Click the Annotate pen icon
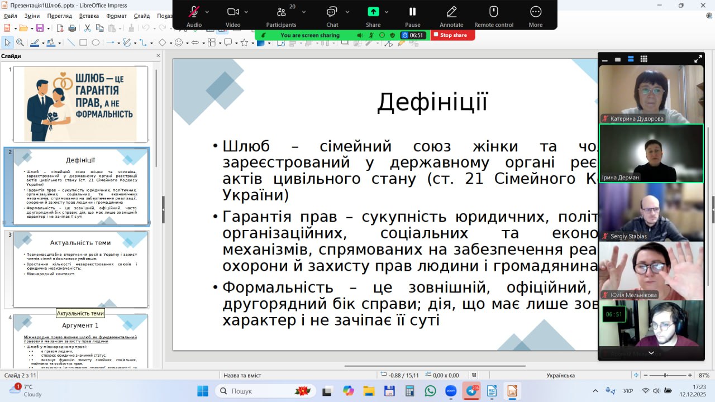 [451, 12]
